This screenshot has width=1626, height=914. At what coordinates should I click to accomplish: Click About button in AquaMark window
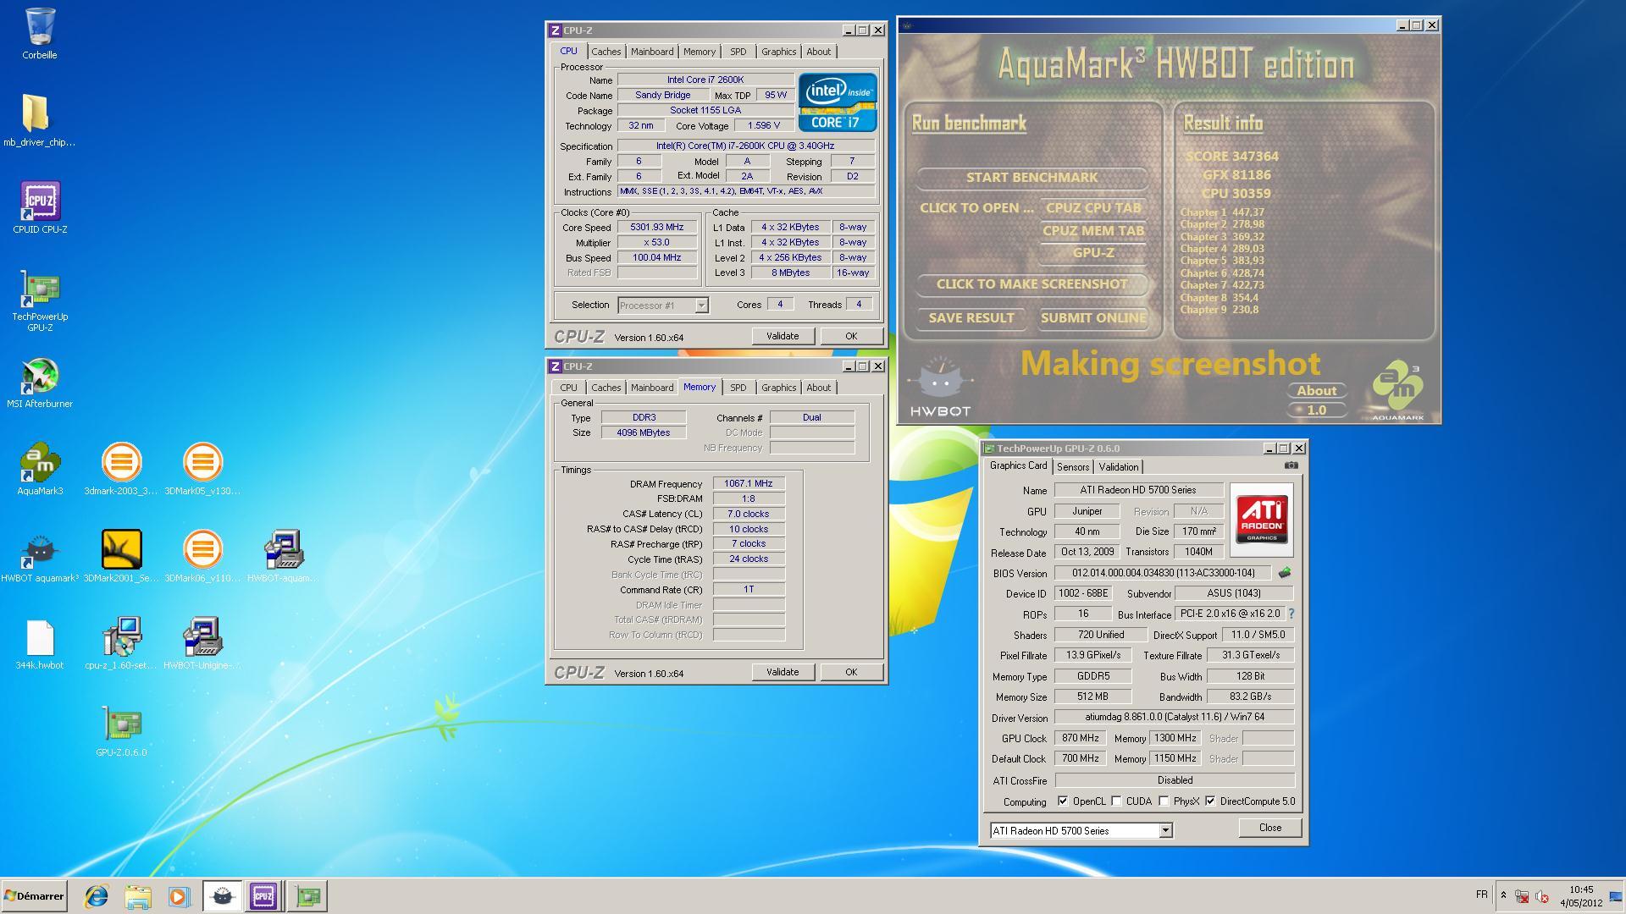click(1317, 391)
